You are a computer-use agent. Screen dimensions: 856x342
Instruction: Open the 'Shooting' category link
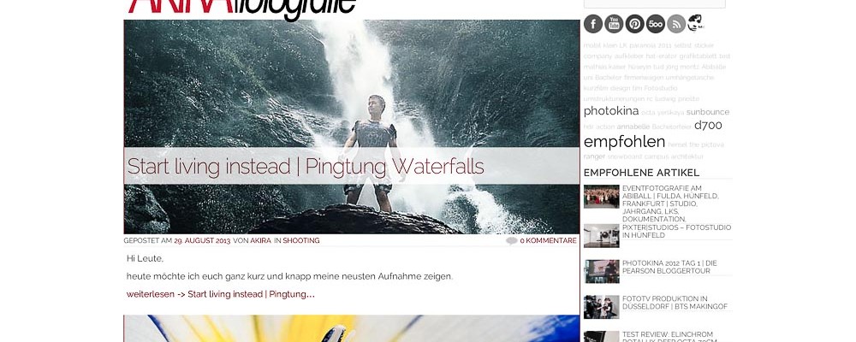pyautogui.click(x=300, y=240)
